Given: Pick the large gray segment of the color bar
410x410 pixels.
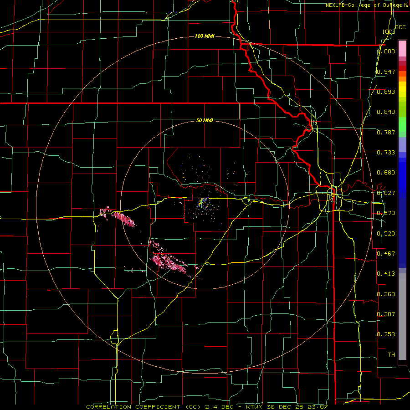Looking at the screenshot, I should (x=402, y=317).
